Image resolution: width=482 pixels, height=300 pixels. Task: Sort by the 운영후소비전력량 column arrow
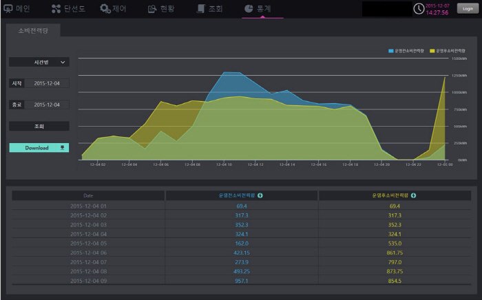click(414, 196)
